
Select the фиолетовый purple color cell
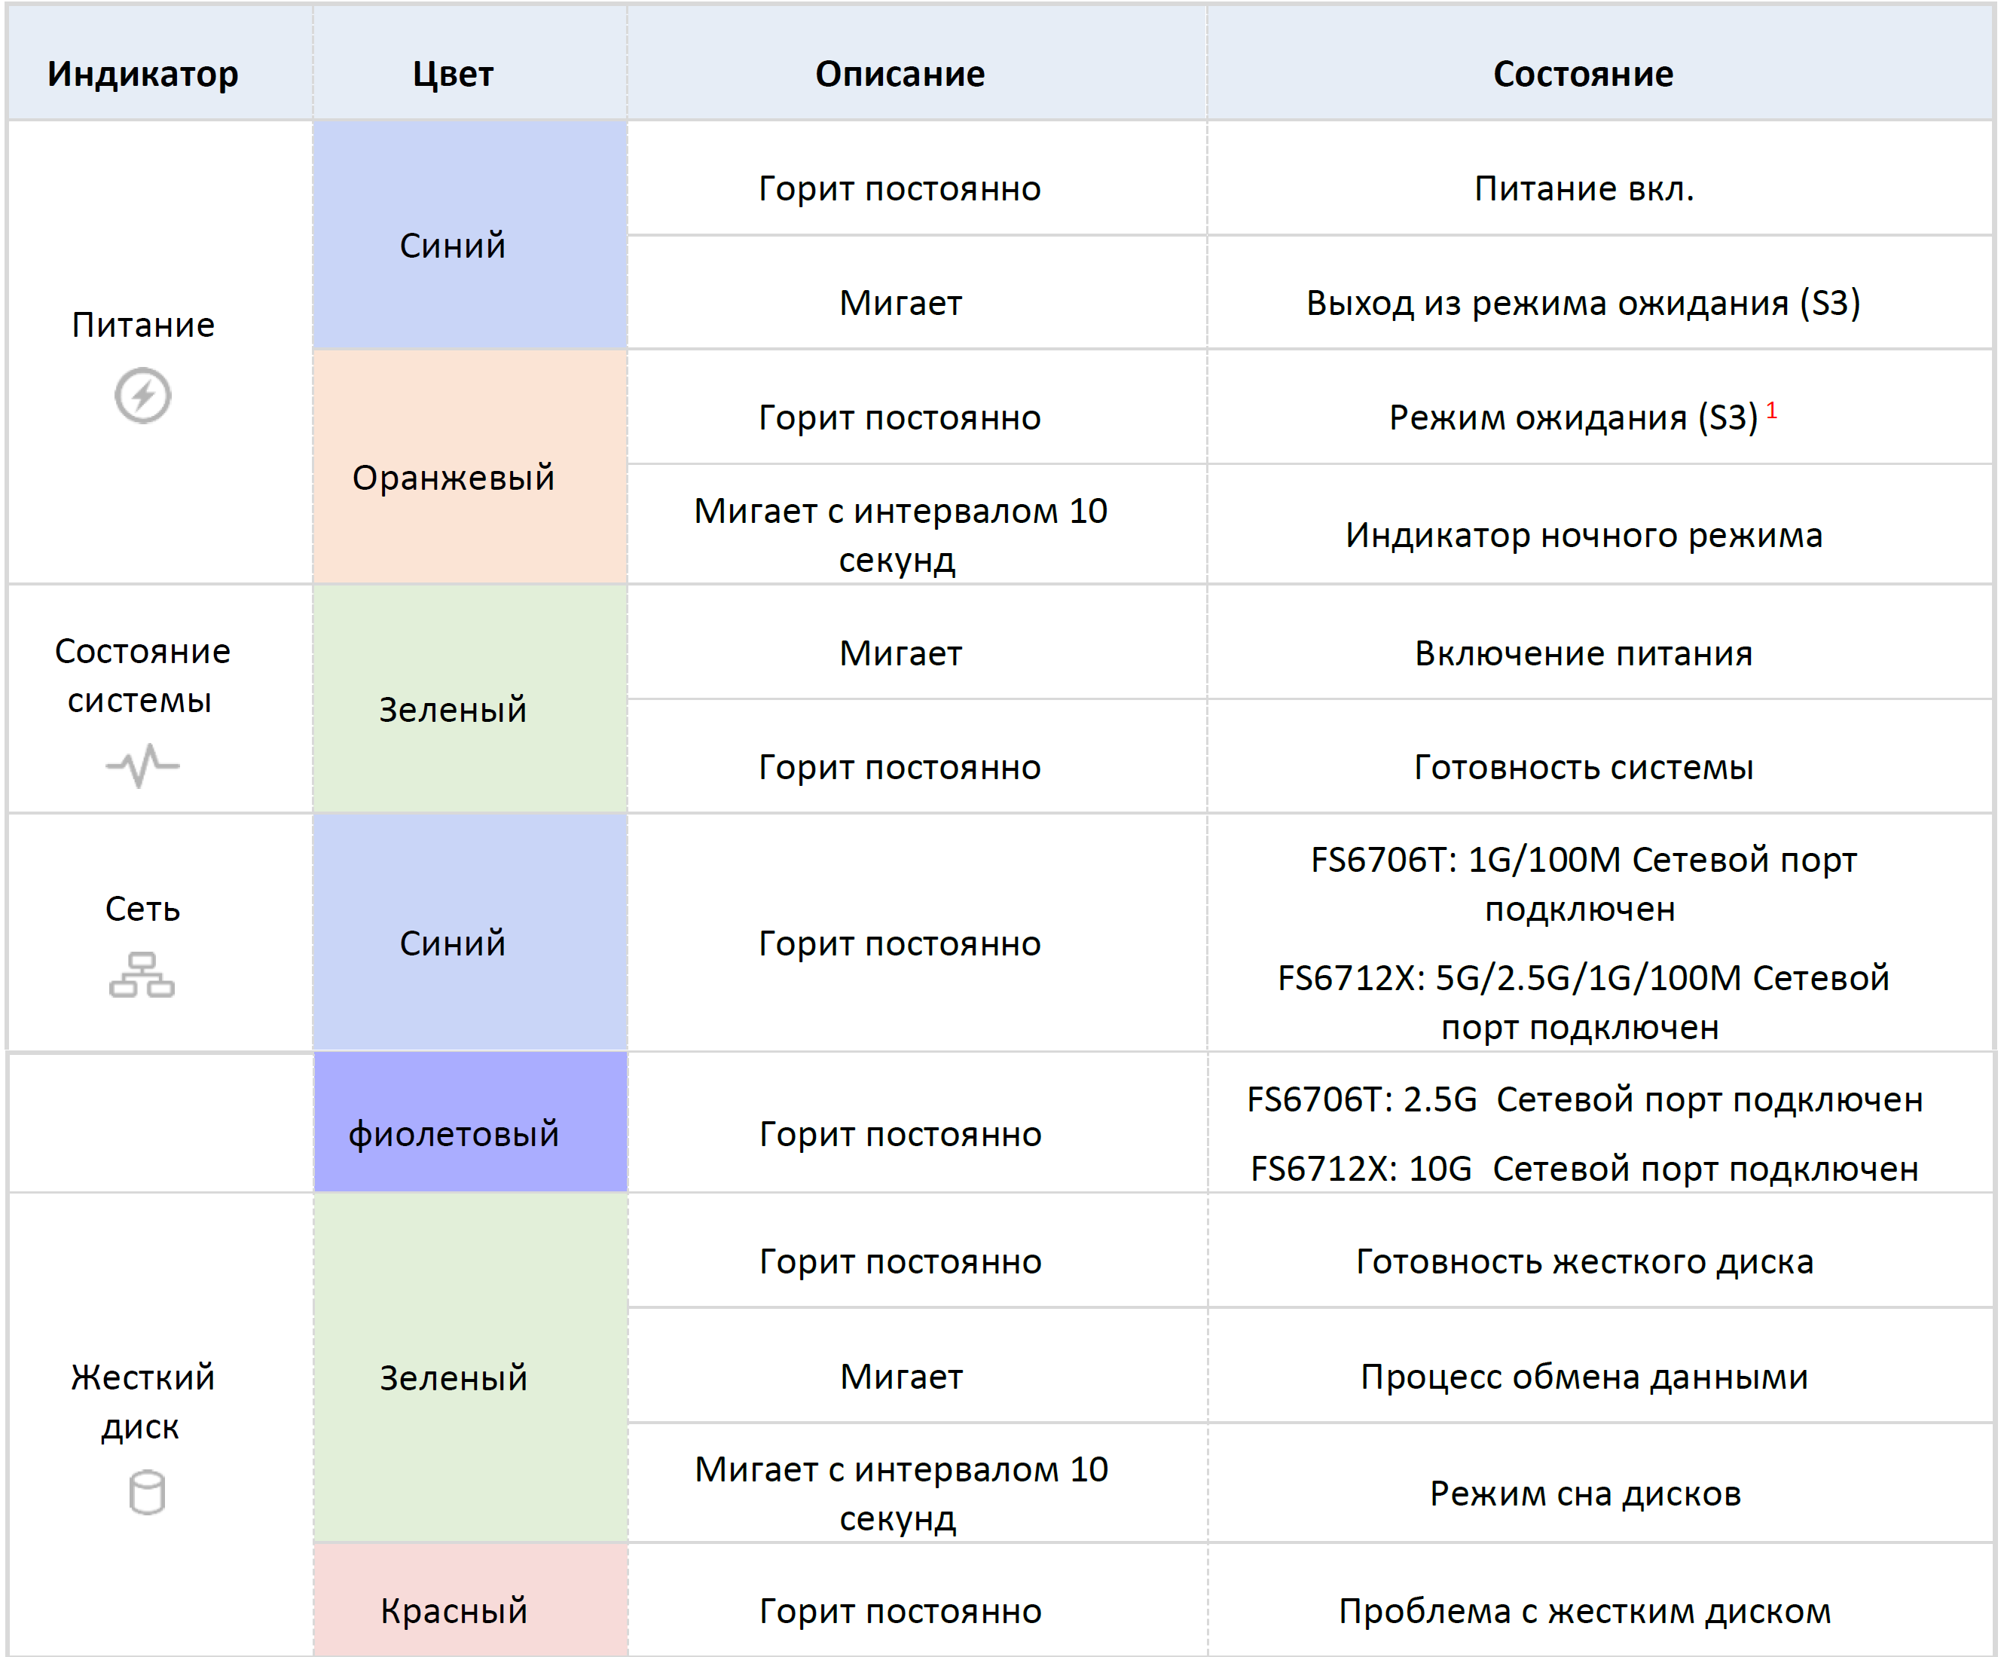pyautogui.click(x=454, y=1134)
